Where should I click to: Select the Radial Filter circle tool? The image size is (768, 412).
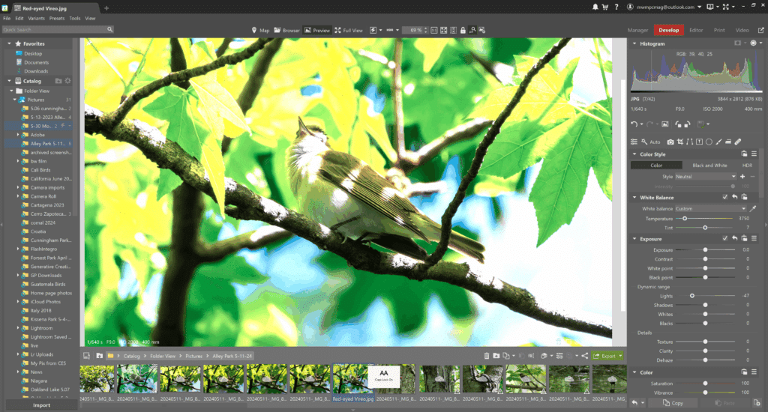click(709, 142)
